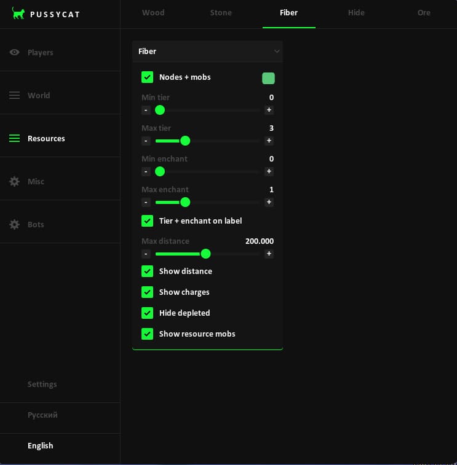
Task: Increase Max tier with plus button
Action: [269, 141]
